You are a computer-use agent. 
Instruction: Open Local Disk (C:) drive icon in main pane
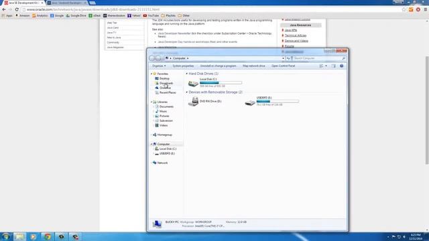(193, 83)
